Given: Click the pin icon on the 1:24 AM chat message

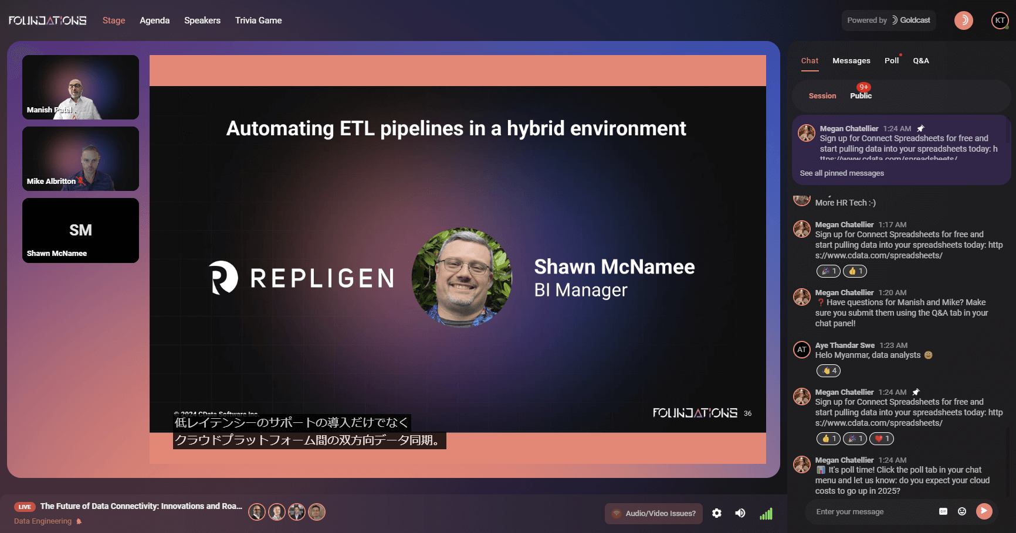Looking at the screenshot, I should (916, 392).
